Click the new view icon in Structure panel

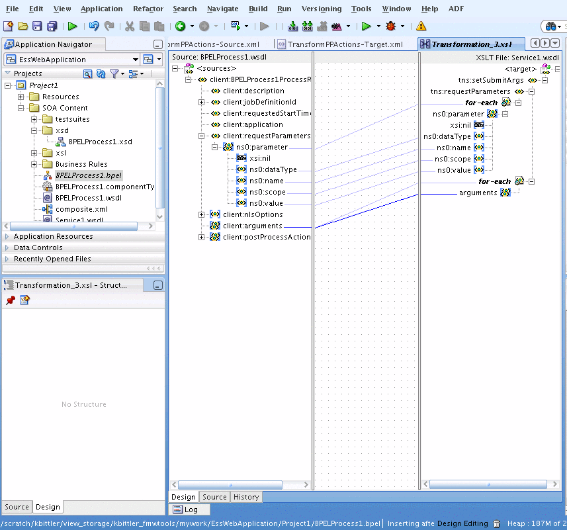coord(24,300)
